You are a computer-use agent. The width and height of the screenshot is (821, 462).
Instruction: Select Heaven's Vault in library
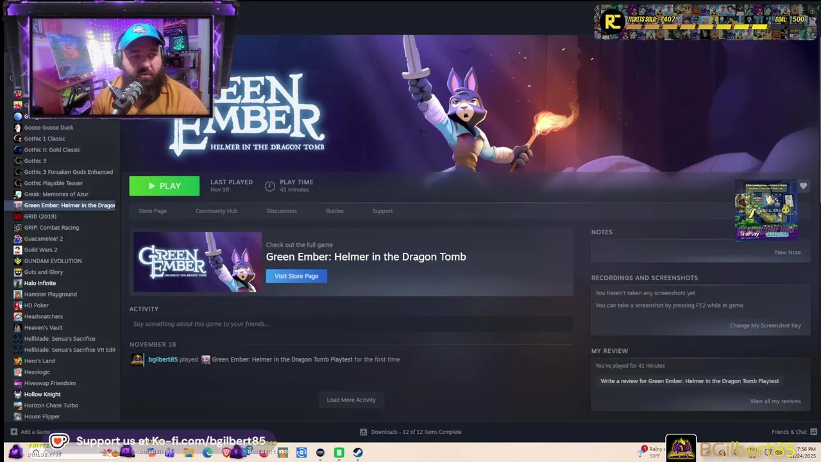click(43, 328)
